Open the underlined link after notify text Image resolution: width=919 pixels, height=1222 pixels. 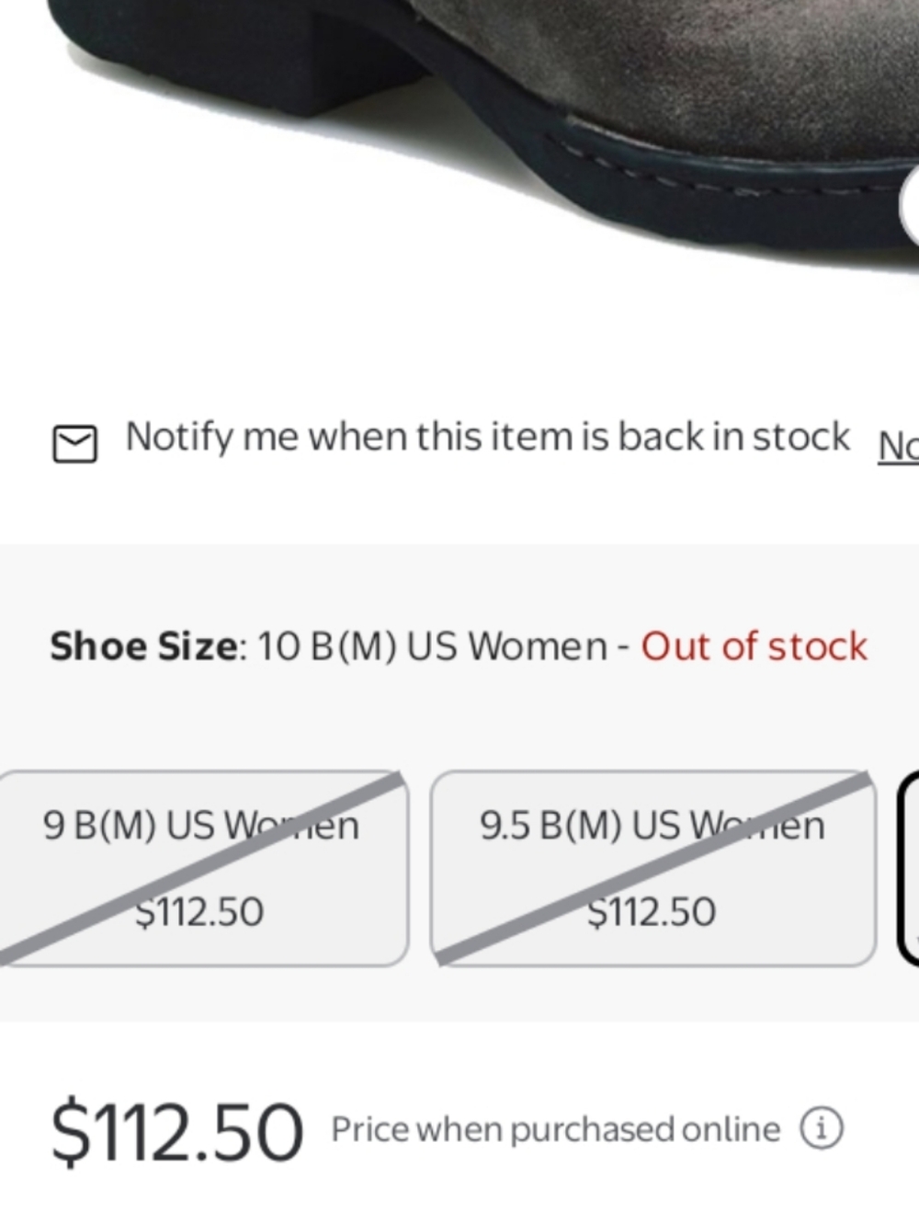[898, 446]
